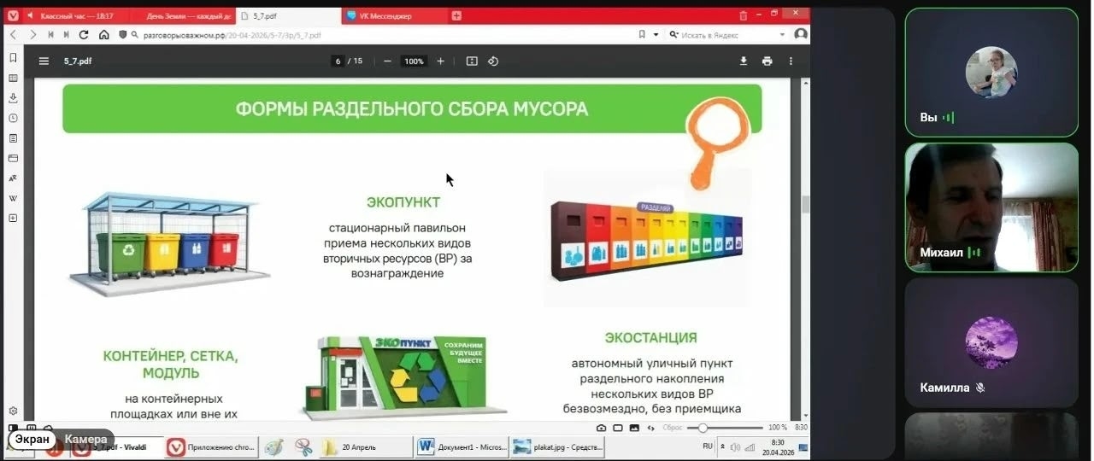1094x461 pixels.
Task: Open Vivaldi sidebar history panel
Action: 13,118
